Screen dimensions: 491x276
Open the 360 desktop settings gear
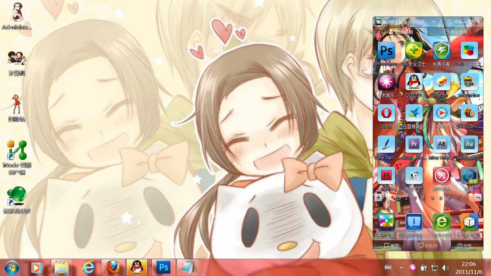[x=456, y=22]
